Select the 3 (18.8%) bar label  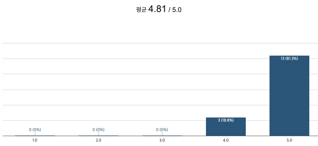click(226, 120)
